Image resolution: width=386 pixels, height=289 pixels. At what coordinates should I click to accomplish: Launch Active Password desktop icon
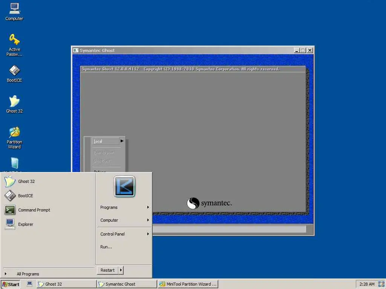(14, 45)
